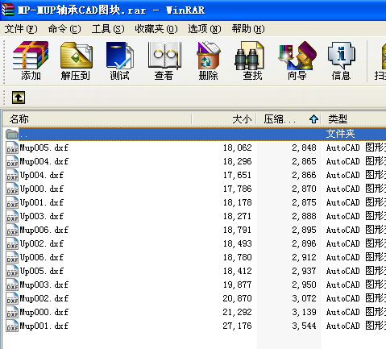Click the DXF icon of Up000.dxf
Screen dimensions: 386x349
coord(12,189)
